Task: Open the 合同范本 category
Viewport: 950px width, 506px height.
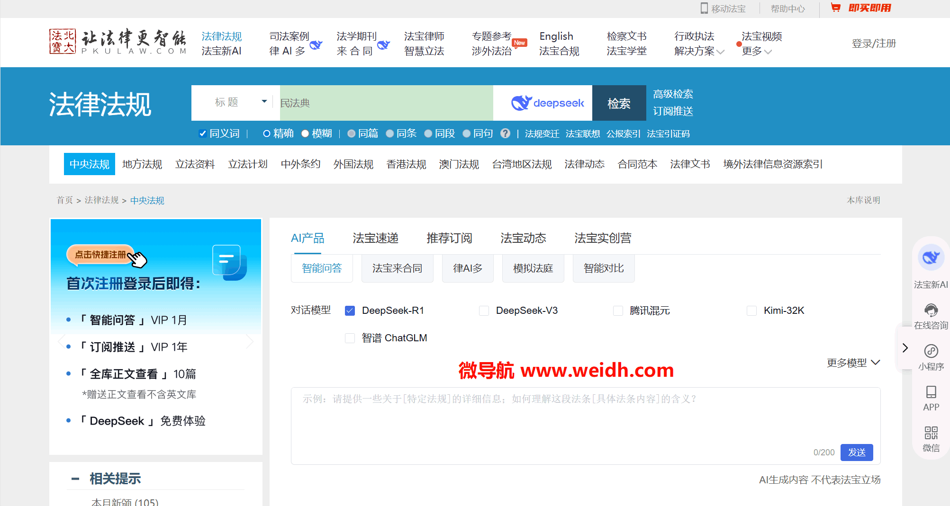Action: click(637, 164)
